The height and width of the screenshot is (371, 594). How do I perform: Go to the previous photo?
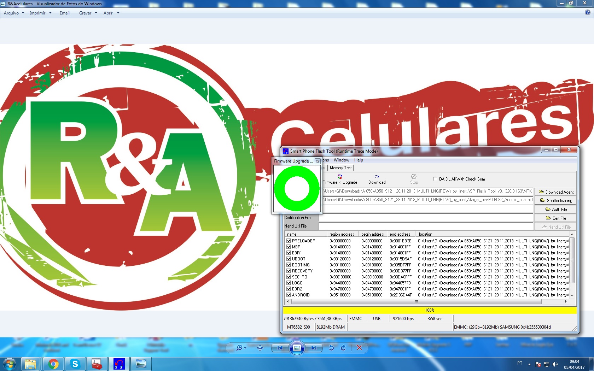pyautogui.click(x=280, y=348)
